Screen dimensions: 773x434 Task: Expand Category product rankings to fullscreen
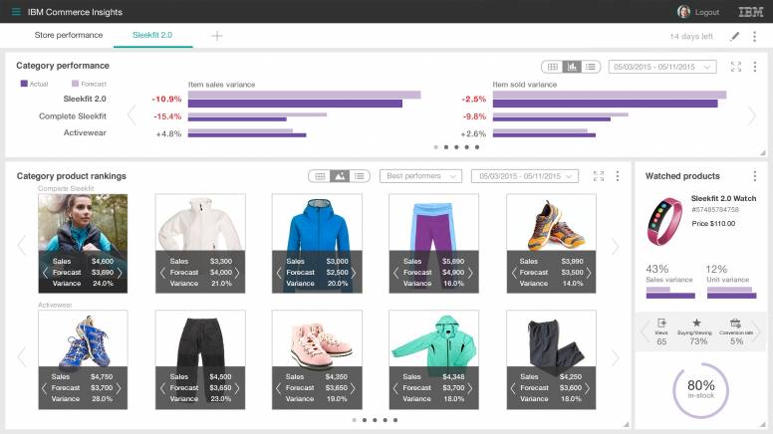(x=599, y=176)
